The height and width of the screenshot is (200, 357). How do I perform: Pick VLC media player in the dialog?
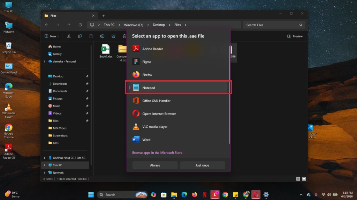pyautogui.click(x=178, y=126)
